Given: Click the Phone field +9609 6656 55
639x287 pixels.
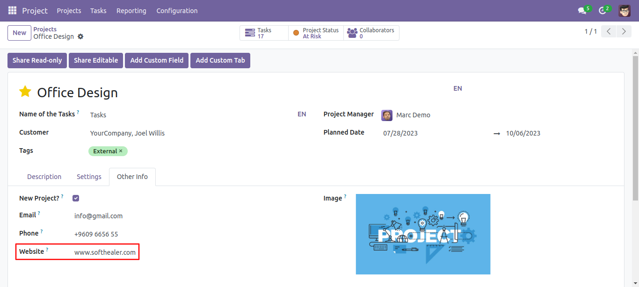Looking at the screenshot, I should click(x=96, y=234).
